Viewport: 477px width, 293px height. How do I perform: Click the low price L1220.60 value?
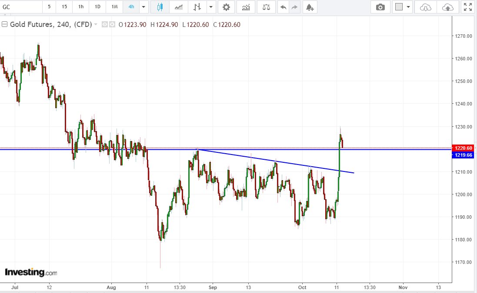(x=196, y=25)
